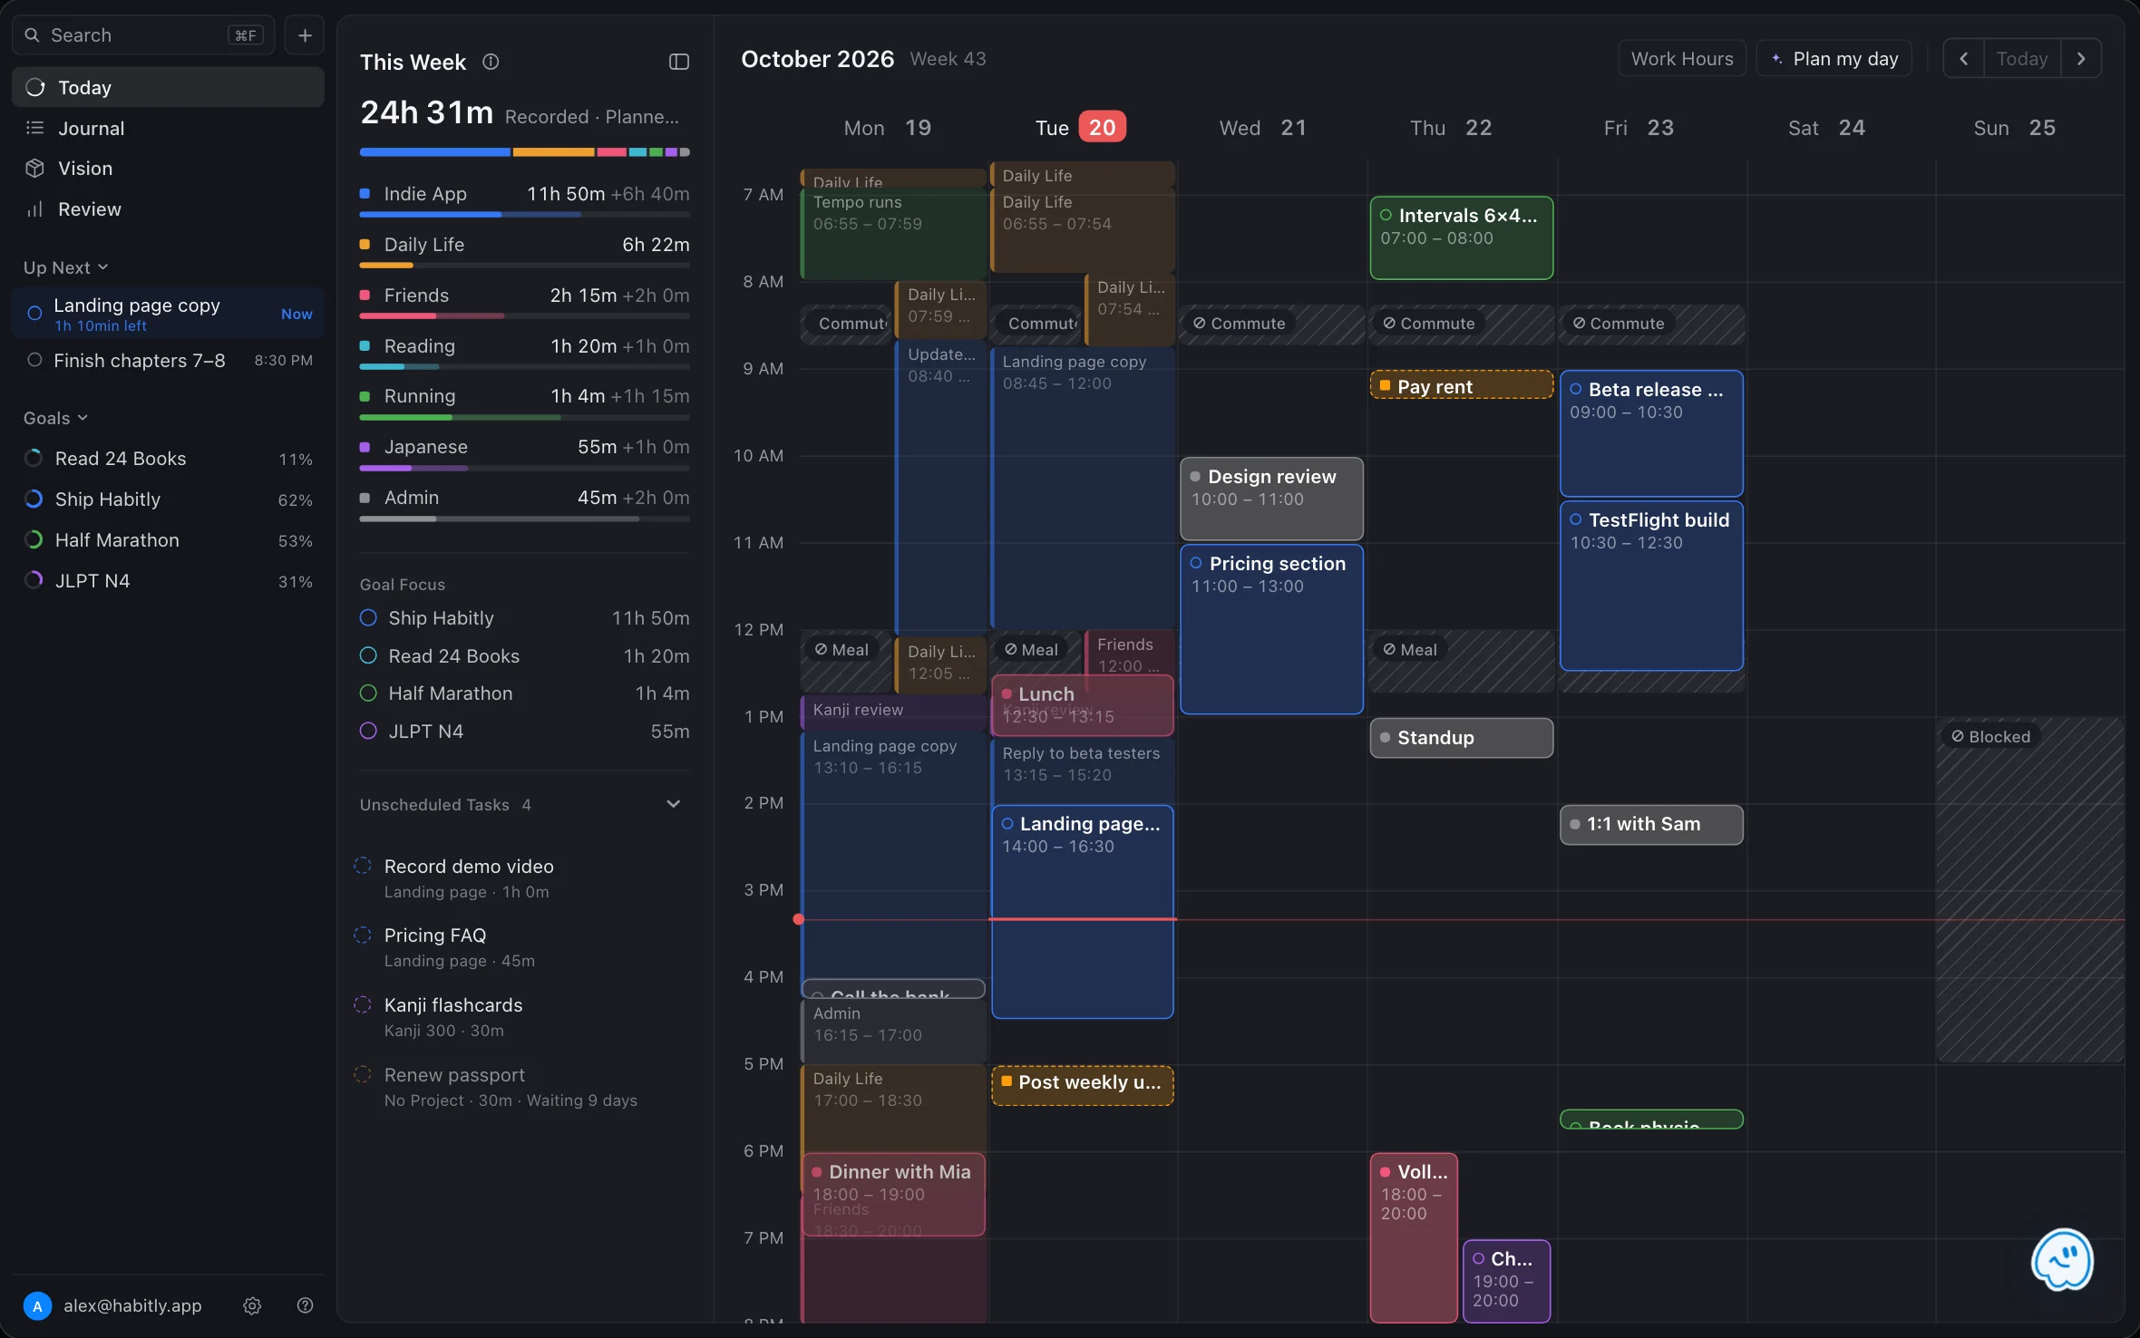Collapse the Up Next section
Screen dimensions: 2140x1338
point(66,267)
